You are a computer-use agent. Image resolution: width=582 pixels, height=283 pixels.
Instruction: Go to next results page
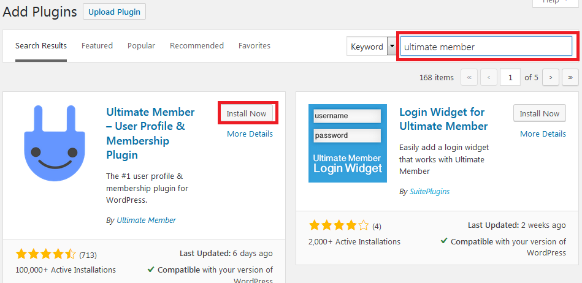(x=551, y=78)
